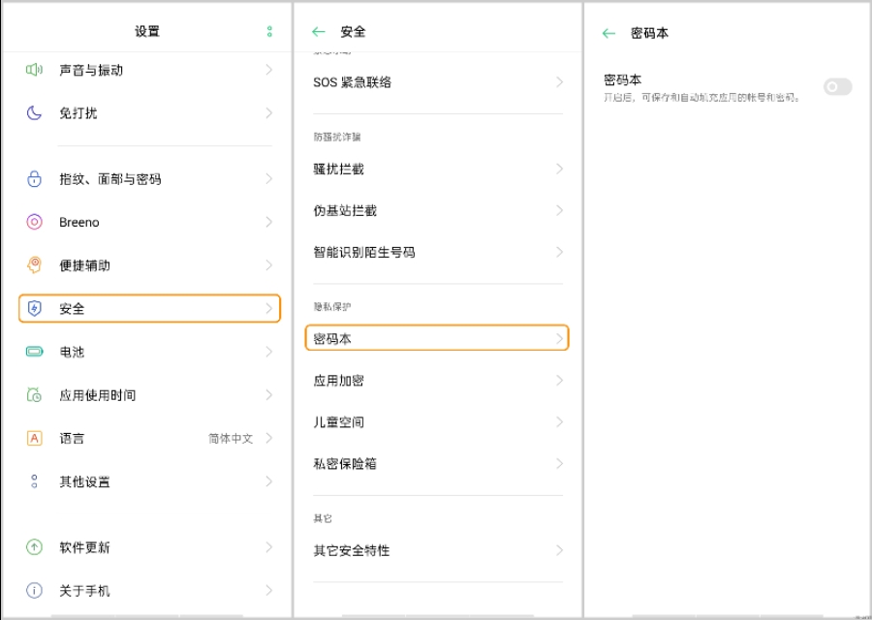Enable the 密码本 switch
The image size is (872, 620).
(x=837, y=87)
